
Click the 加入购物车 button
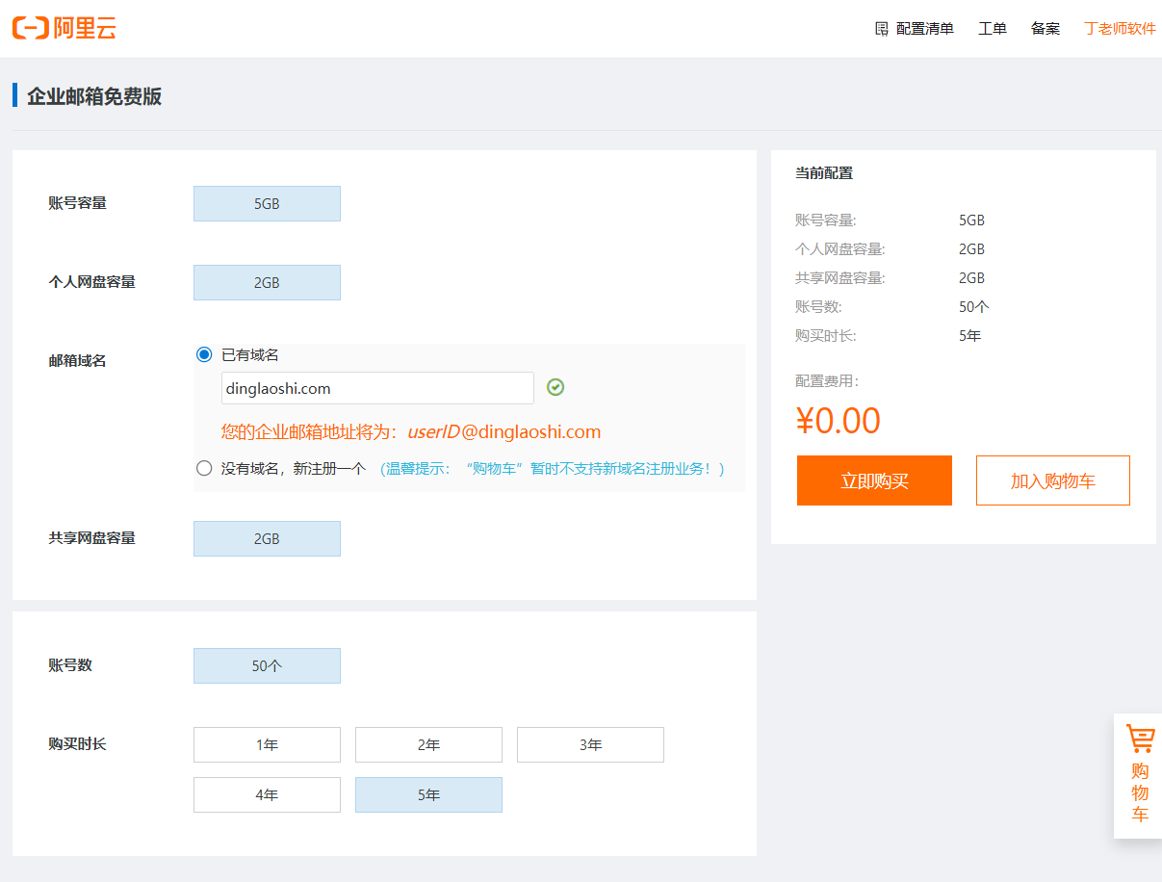pos(1052,480)
